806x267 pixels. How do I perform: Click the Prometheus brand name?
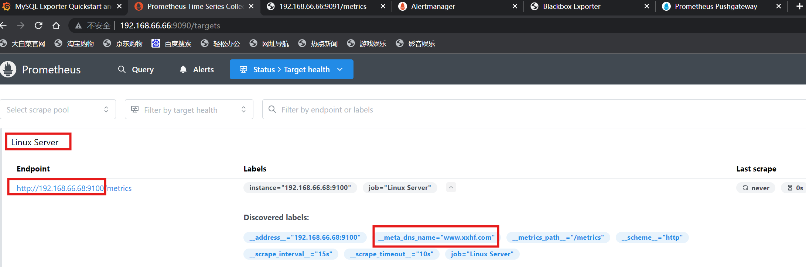[x=51, y=69]
